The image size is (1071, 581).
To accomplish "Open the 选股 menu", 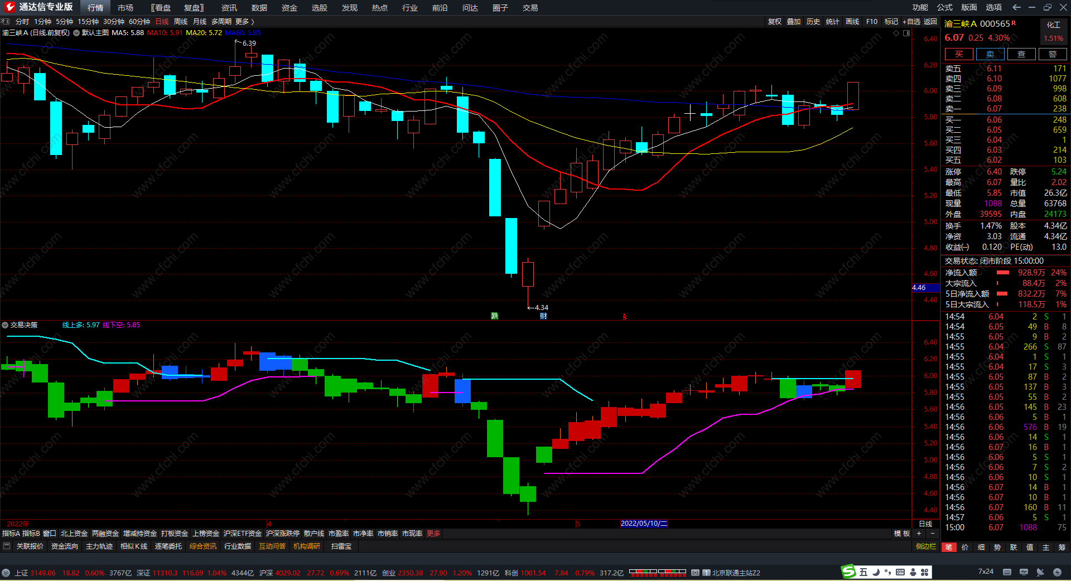I will pyautogui.click(x=320, y=7).
